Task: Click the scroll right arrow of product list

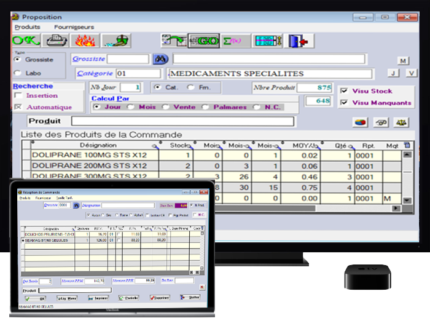Action: point(396,208)
